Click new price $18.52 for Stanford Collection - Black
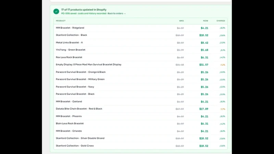Screen dimensions: 274x154 [204, 35]
